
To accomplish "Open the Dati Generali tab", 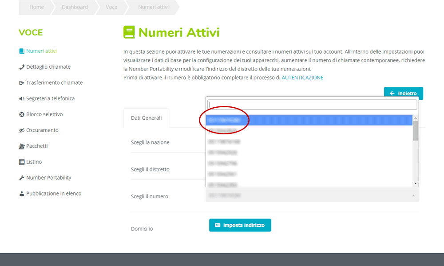I will (x=147, y=118).
